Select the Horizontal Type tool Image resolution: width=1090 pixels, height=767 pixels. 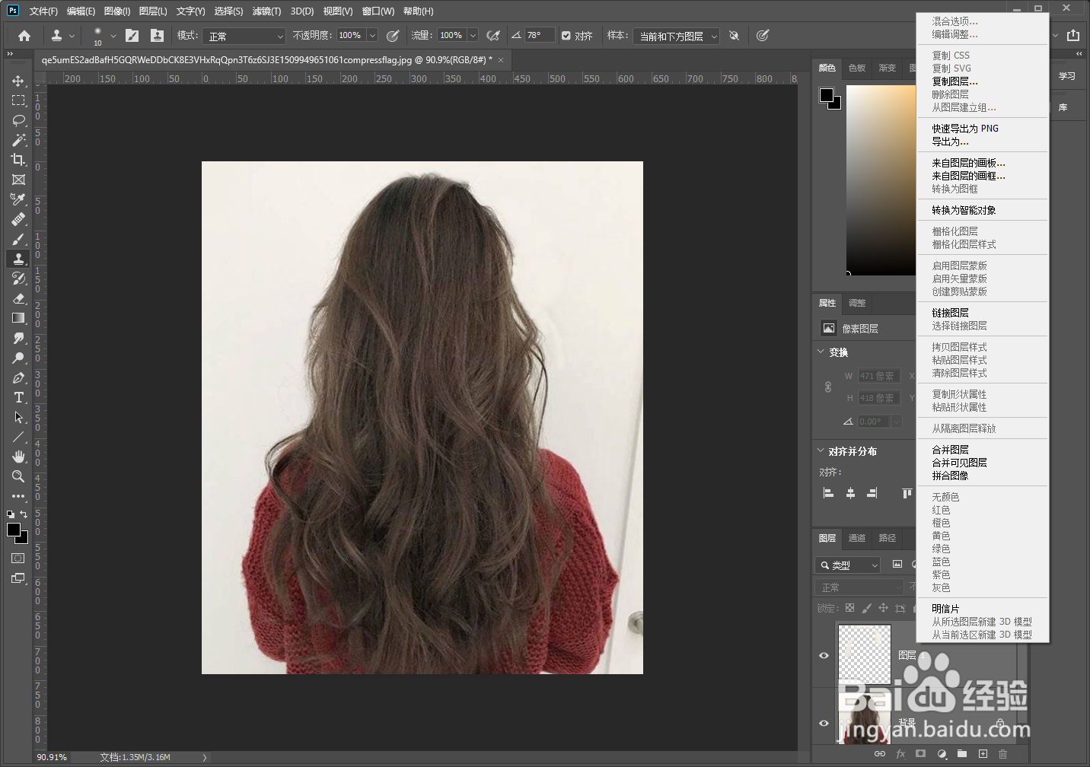(x=18, y=397)
